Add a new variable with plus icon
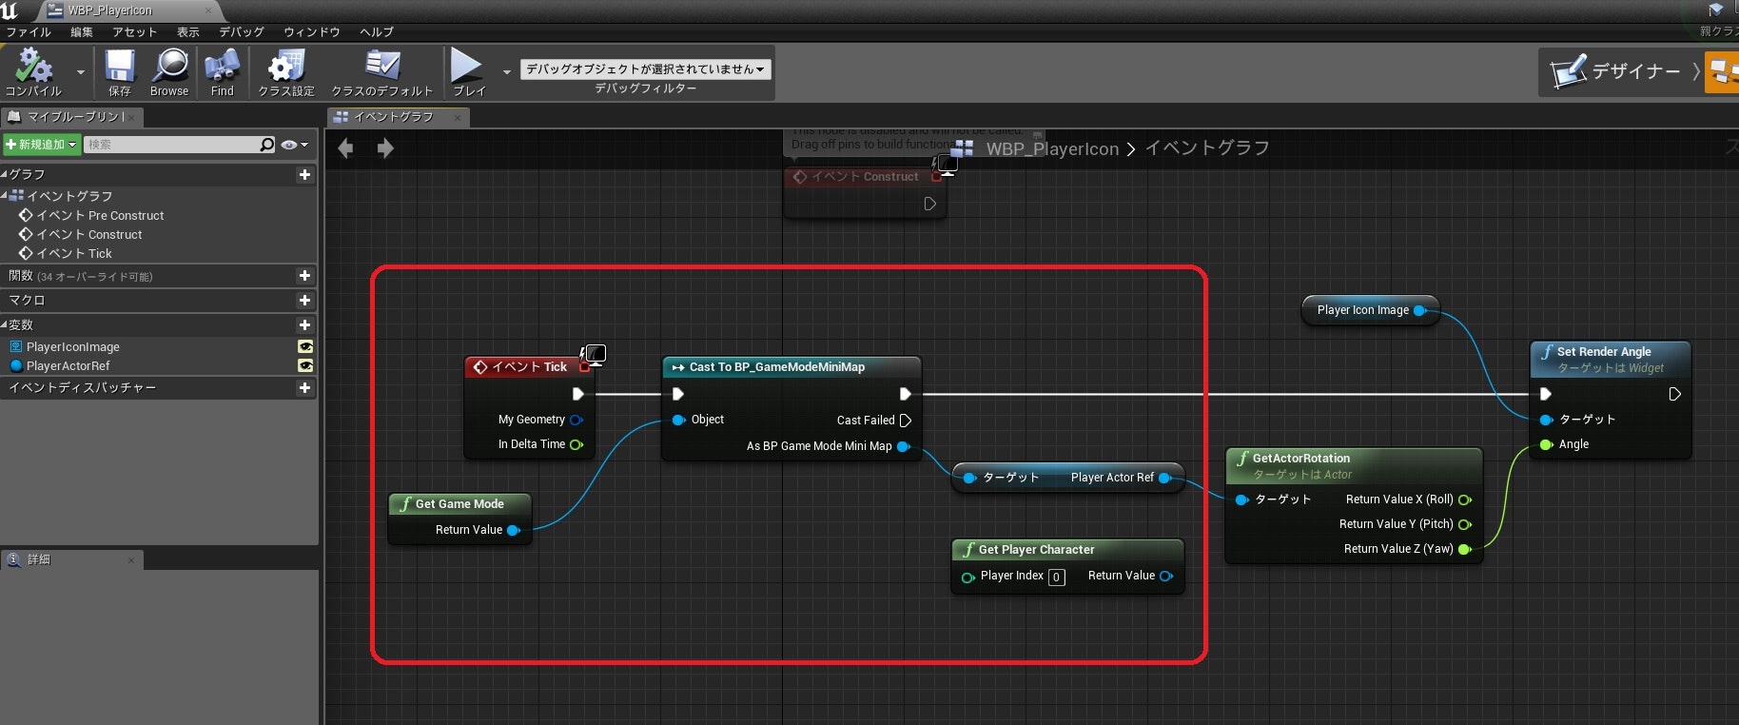 point(304,325)
